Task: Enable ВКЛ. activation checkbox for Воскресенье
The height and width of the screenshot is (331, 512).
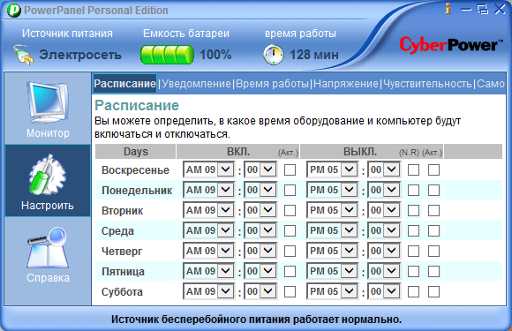Action: tap(290, 170)
